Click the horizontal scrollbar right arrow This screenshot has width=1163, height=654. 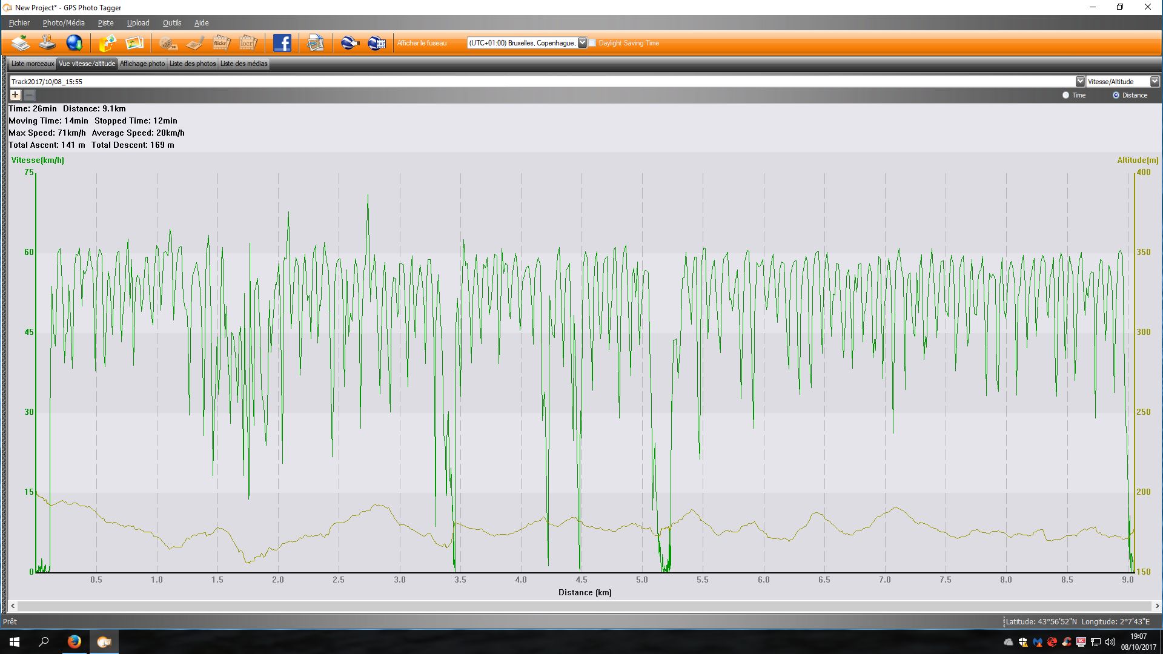tap(1157, 606)
